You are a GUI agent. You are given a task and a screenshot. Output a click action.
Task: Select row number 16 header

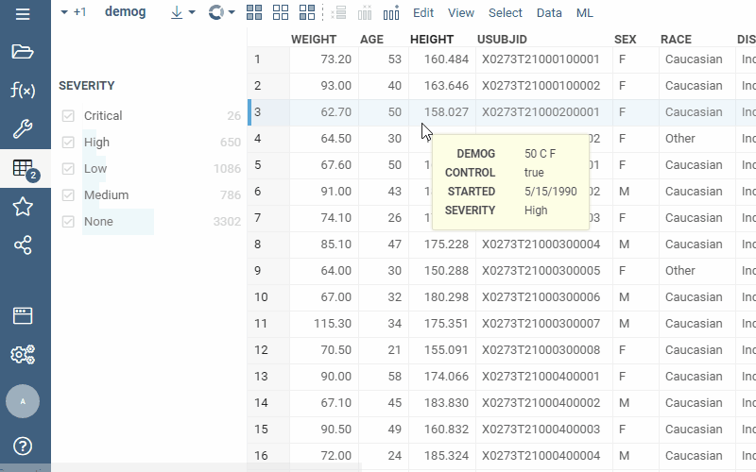(x=268, y=456)
